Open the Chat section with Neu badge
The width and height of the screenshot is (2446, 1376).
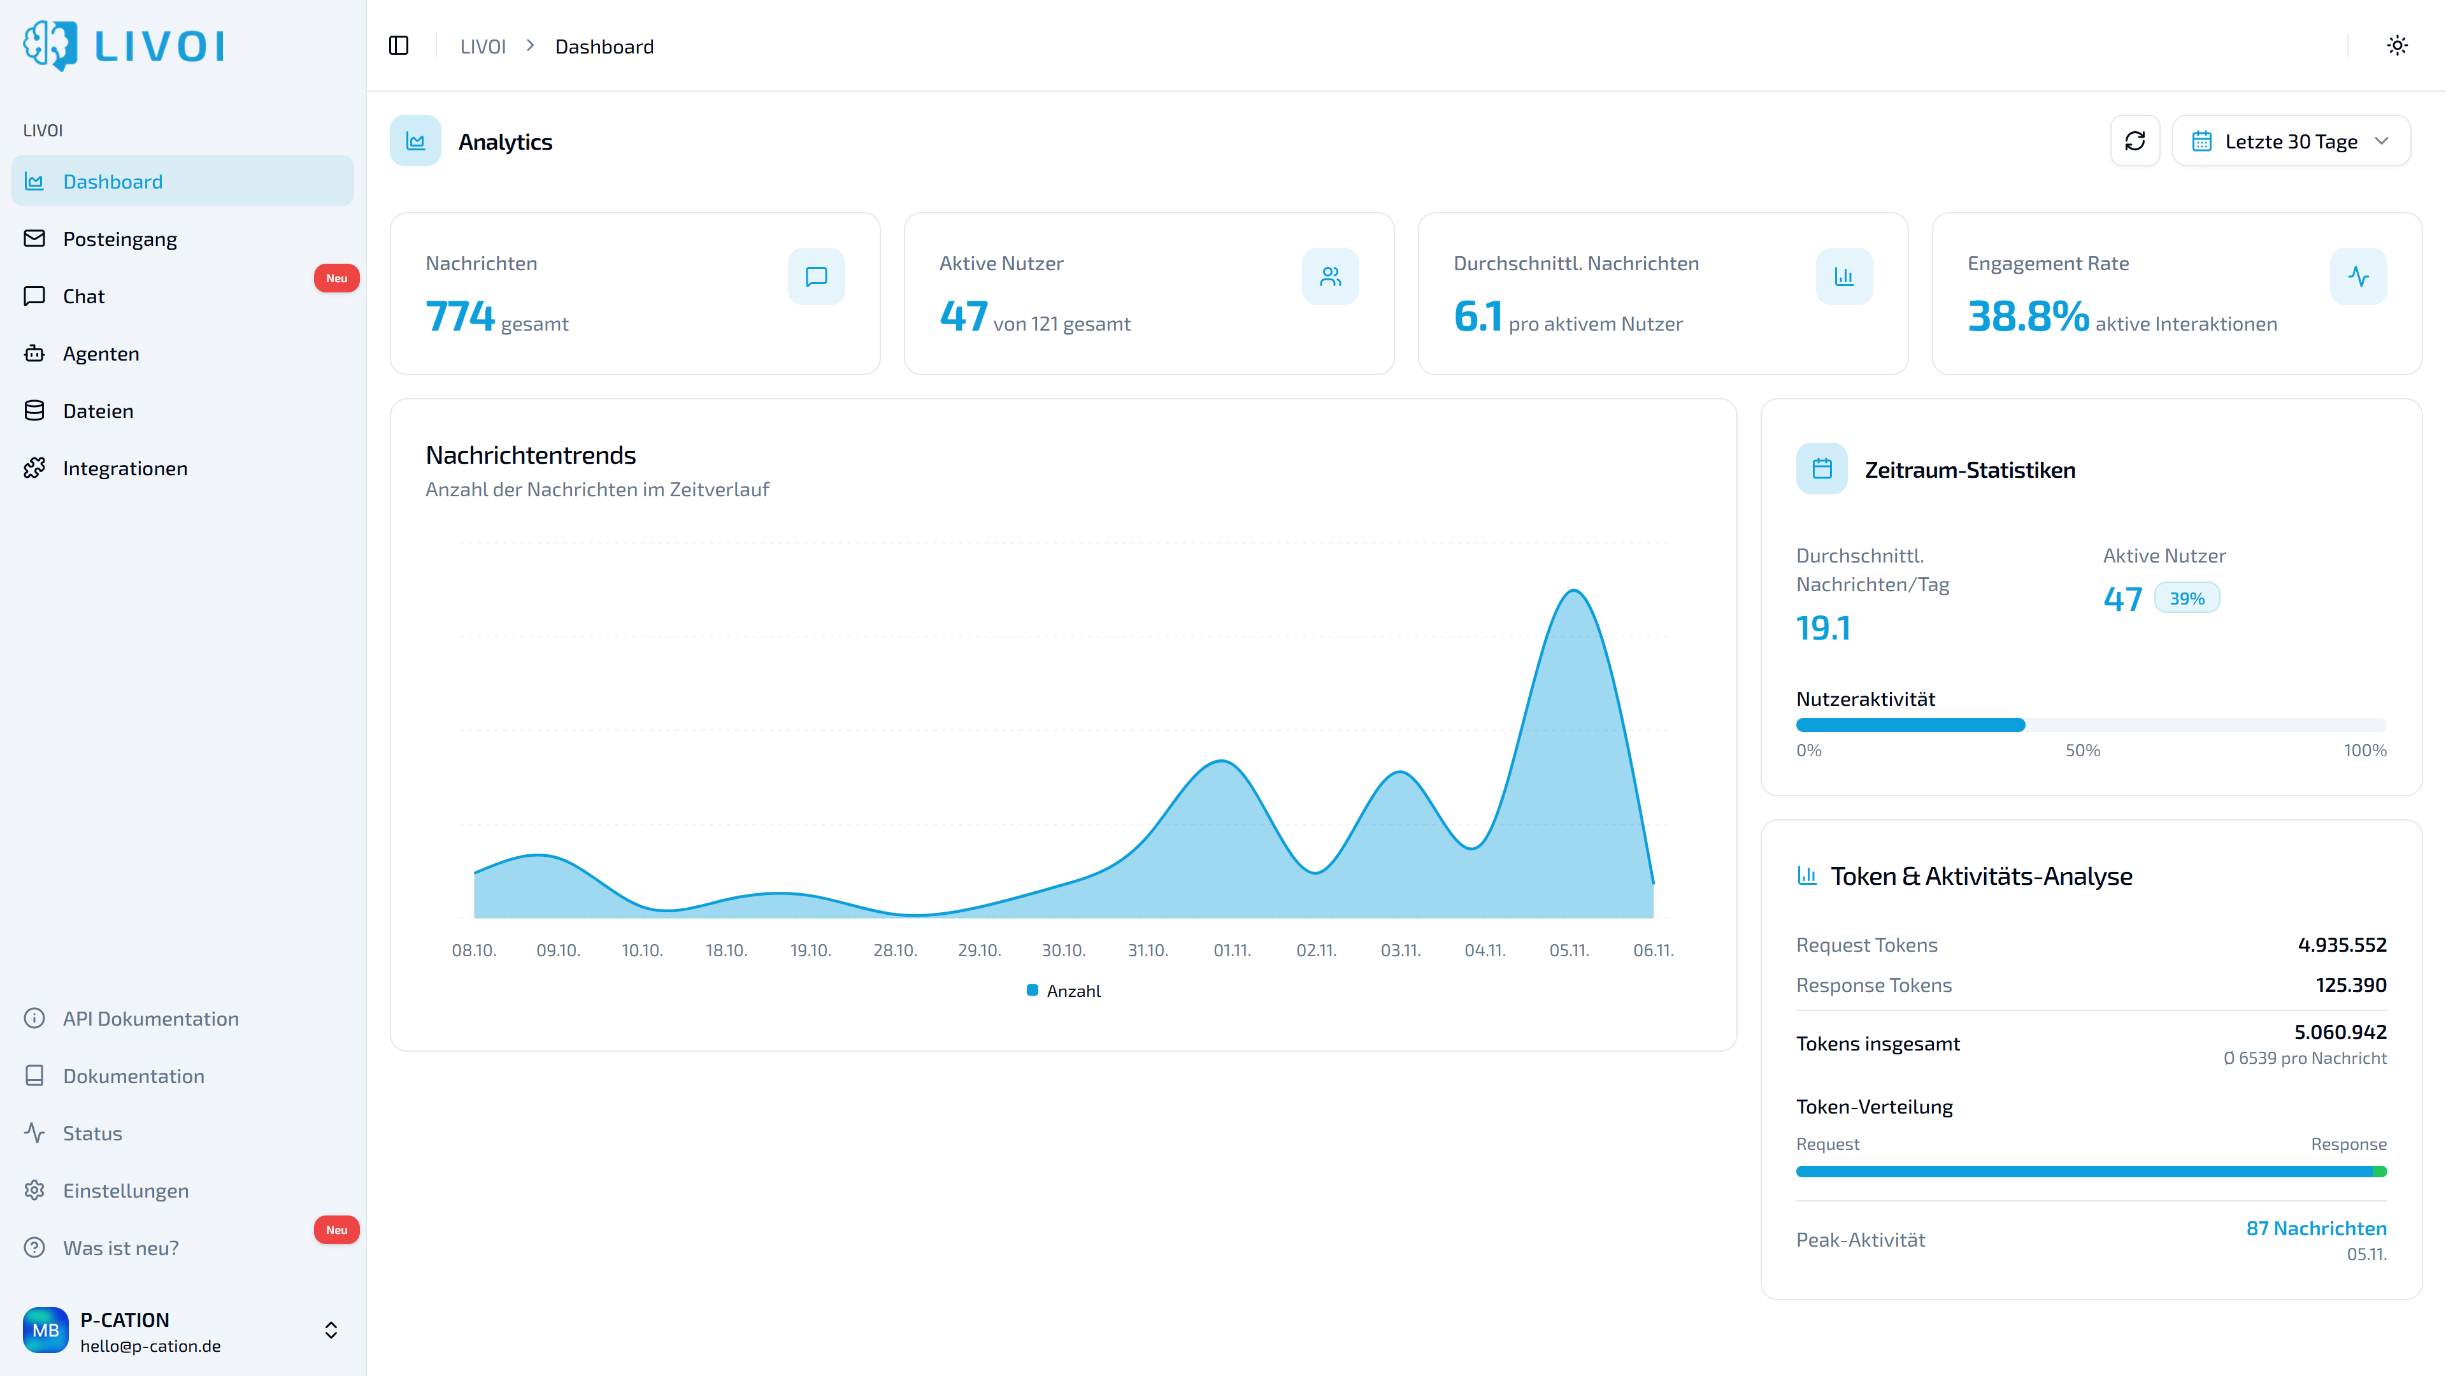point(83,296)
